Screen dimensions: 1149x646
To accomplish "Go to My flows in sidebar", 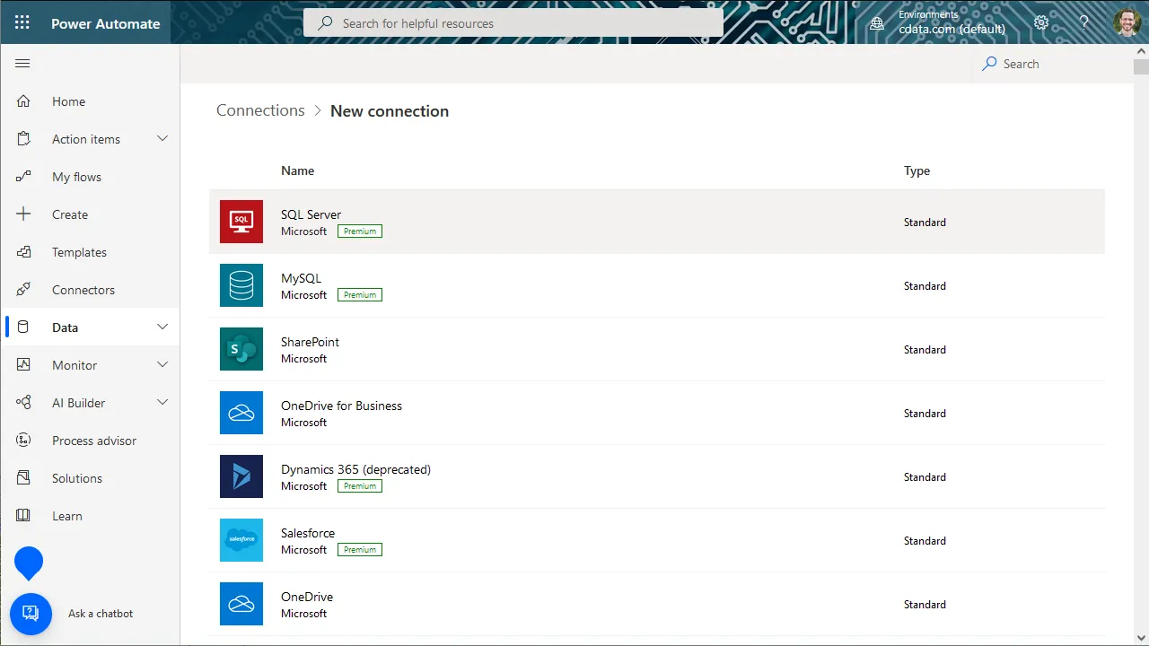I will [x=76, y=177].
